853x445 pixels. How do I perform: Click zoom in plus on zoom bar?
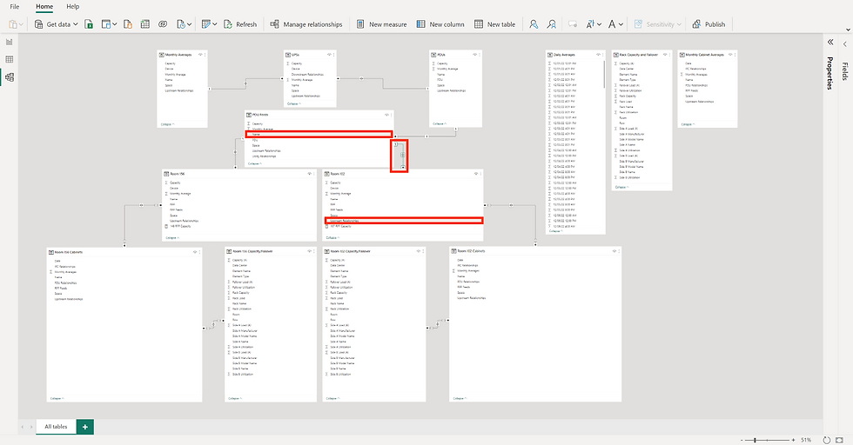point(793,440)
